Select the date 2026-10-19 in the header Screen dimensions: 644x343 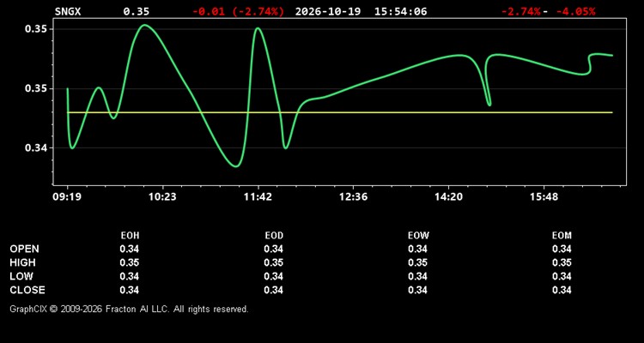pyautogui.click(x=328, y=11)
